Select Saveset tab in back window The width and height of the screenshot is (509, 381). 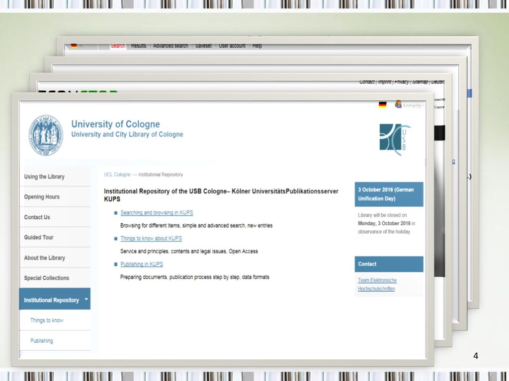(x=203, y=46)
